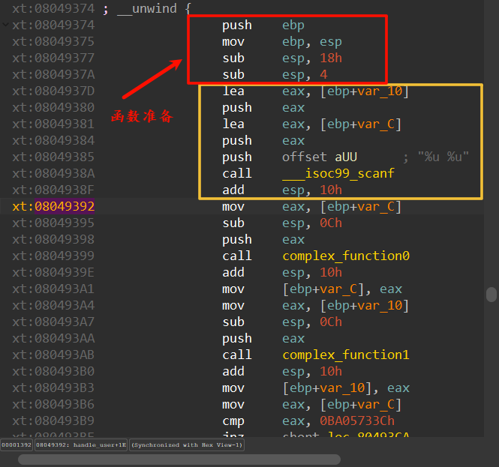Image resolution: width=499 pixels, height=467 pixels.
Task: Click address xt:080493A7
Action: tap(53, 322)
